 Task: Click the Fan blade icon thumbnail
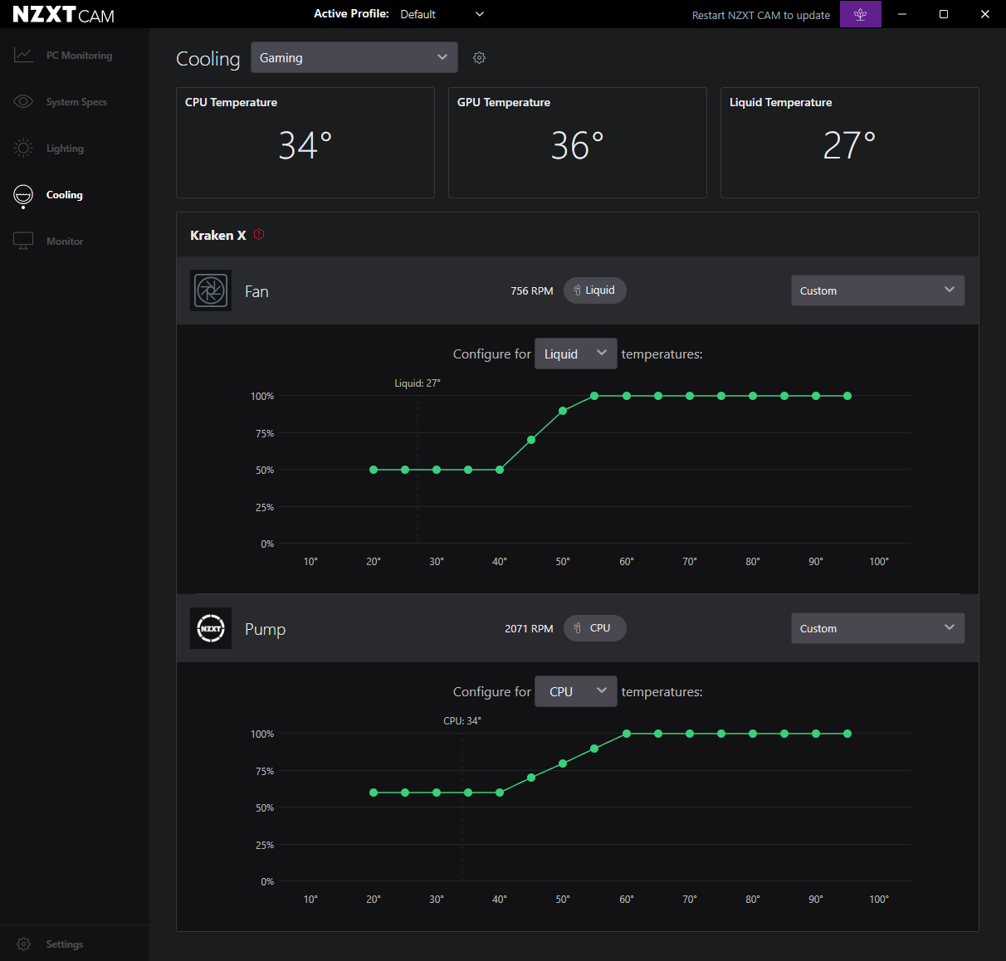pyautogui.click(x=211, y=290)
